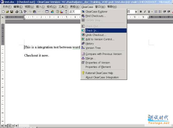Viewport: 173px width, 128px height.
Task: Open the 窗口(W) menu
Action: tap(100, 7)
